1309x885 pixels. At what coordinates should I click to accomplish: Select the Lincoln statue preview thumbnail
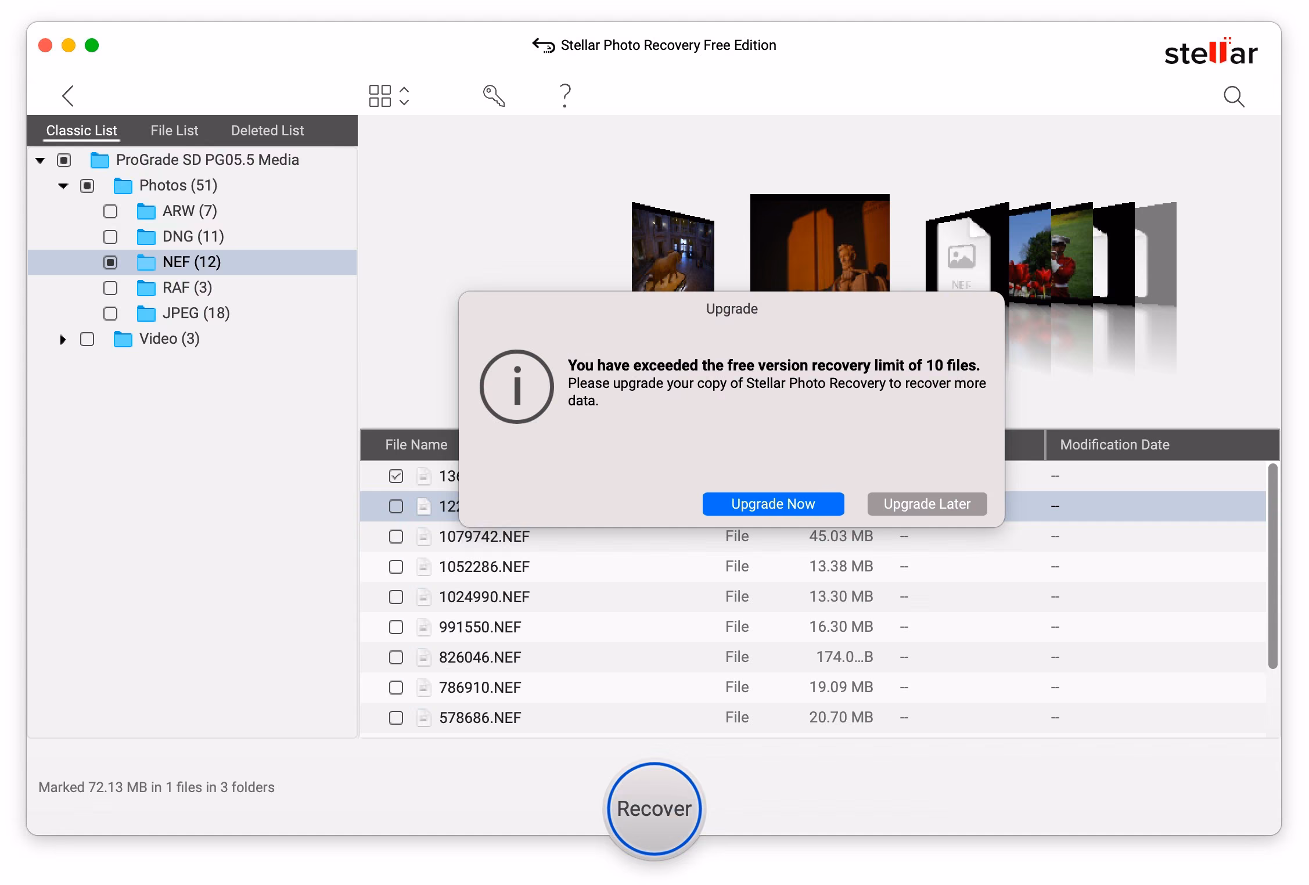pyautogui.click(x=819, y=243)
